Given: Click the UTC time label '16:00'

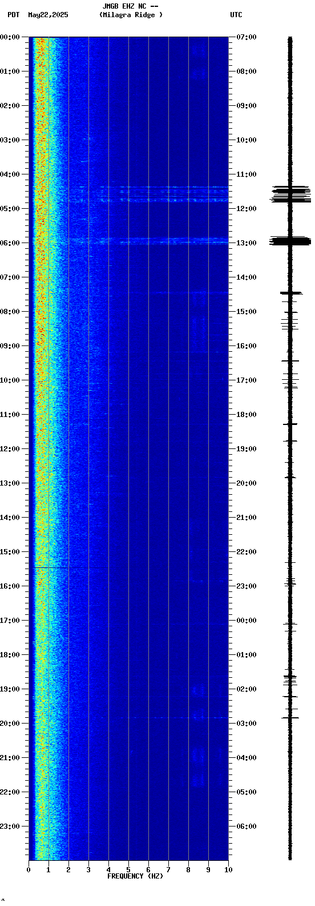Looking at the screenshot, I should (x=247, y=346).
